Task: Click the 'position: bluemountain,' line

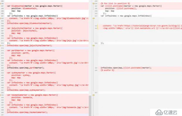Action: tap(24, 8)
